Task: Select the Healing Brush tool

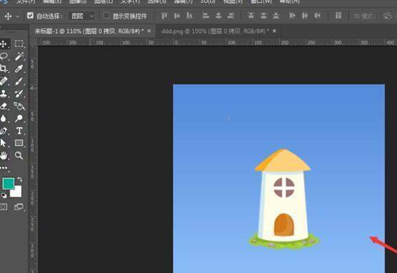Action: click(3, 81)
